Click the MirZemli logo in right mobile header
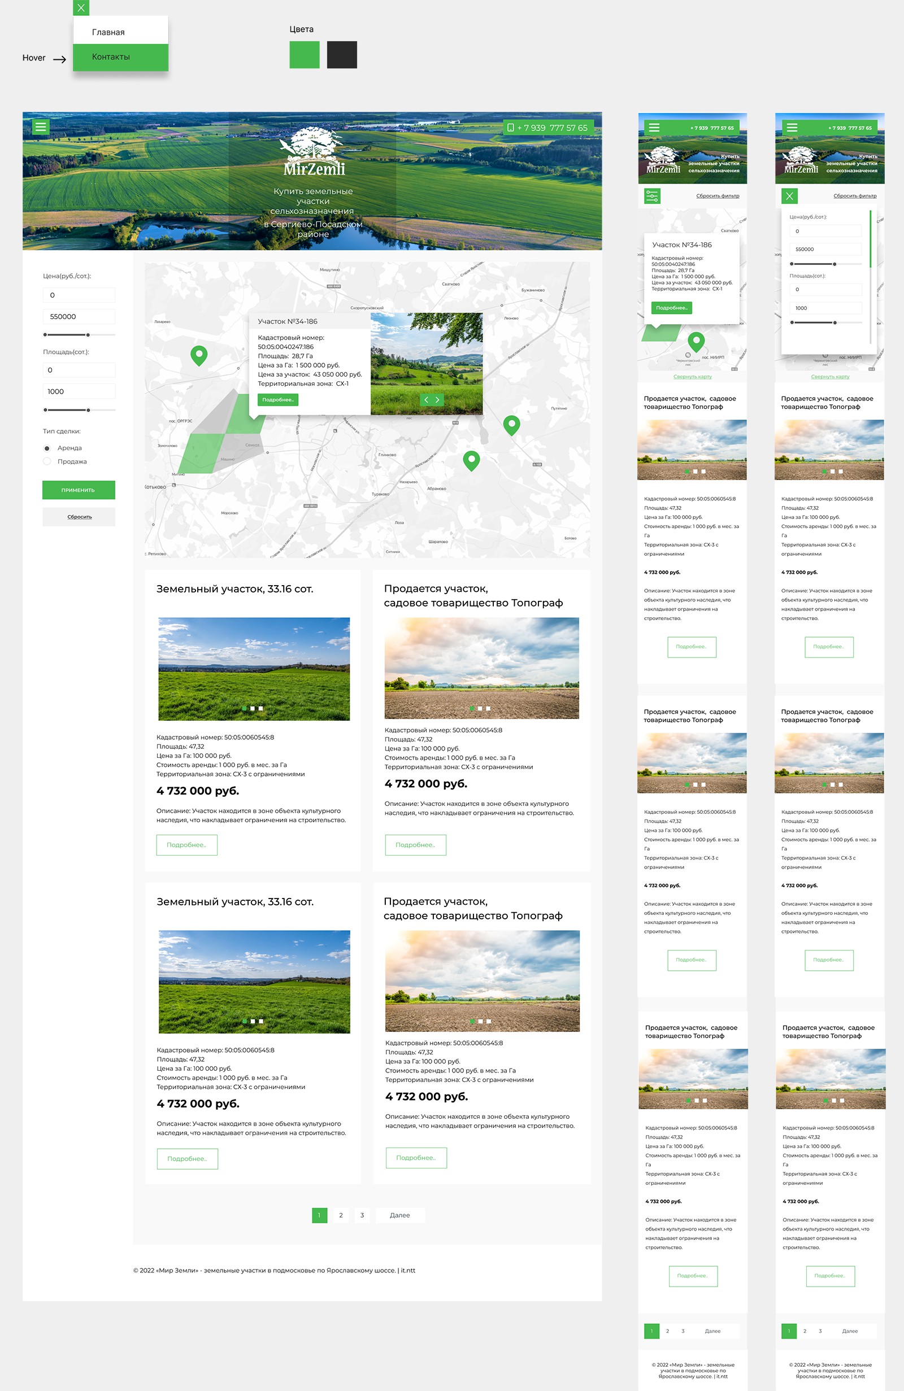 click(801, 160)
